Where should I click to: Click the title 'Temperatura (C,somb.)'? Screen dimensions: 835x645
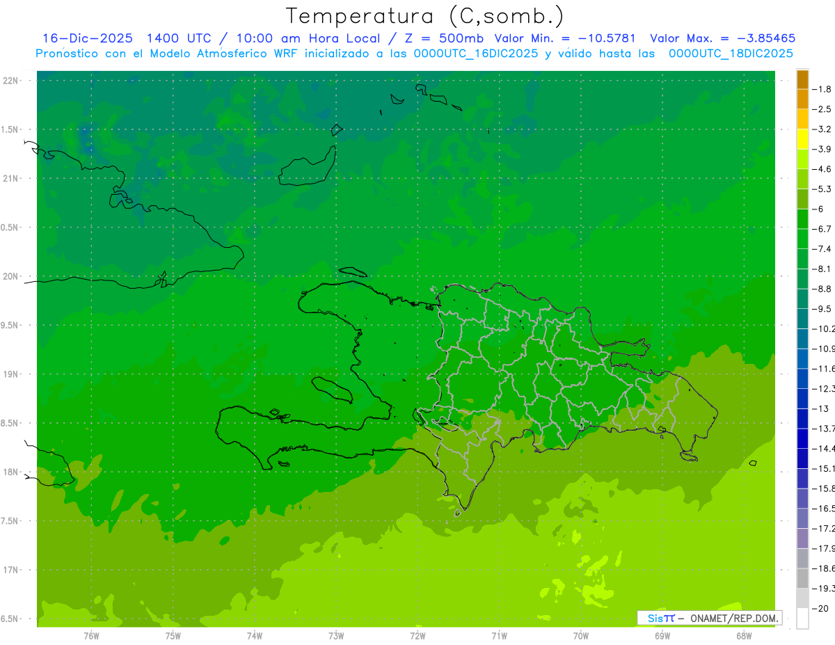pos(424,16)
